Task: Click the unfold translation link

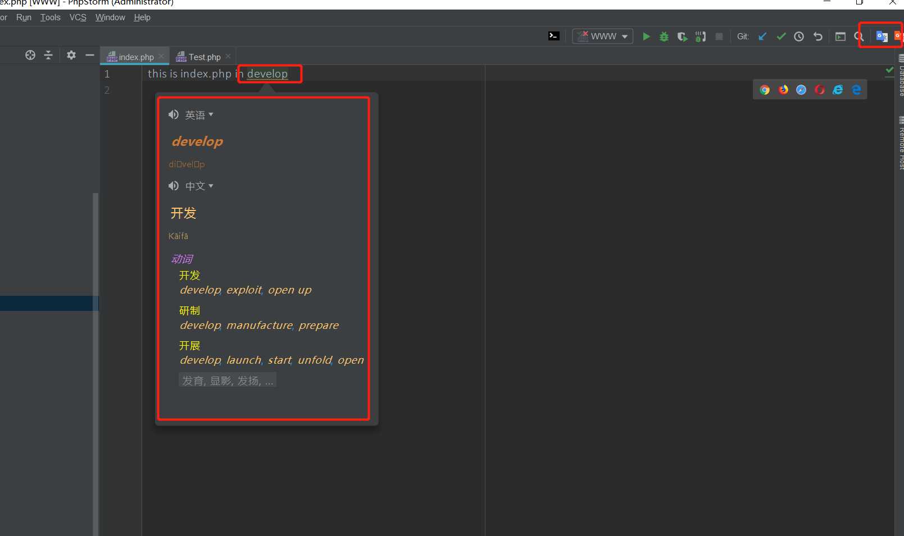Action: pos(315,360)
